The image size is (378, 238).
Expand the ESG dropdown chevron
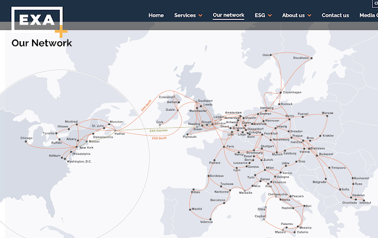270,15
